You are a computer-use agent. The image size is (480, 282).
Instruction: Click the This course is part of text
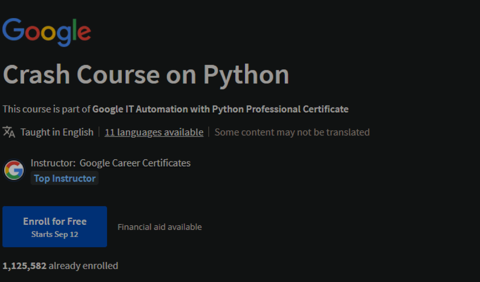coord(47,109)
